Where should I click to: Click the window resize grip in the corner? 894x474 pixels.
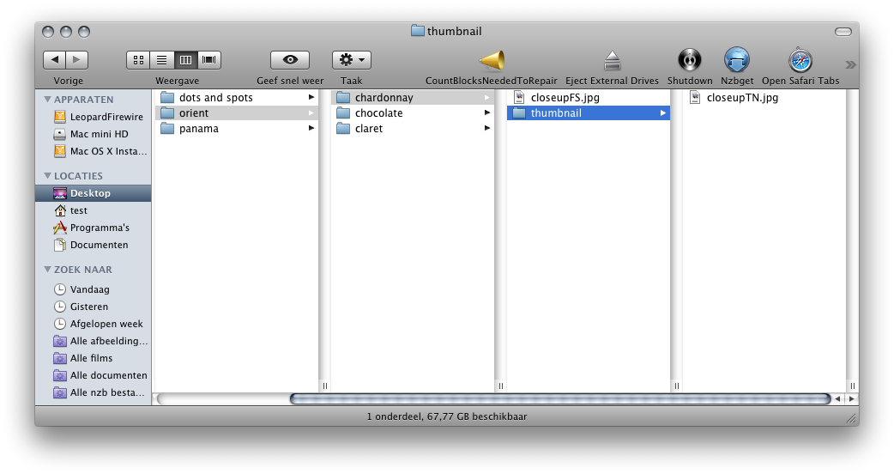coord(852,419)
